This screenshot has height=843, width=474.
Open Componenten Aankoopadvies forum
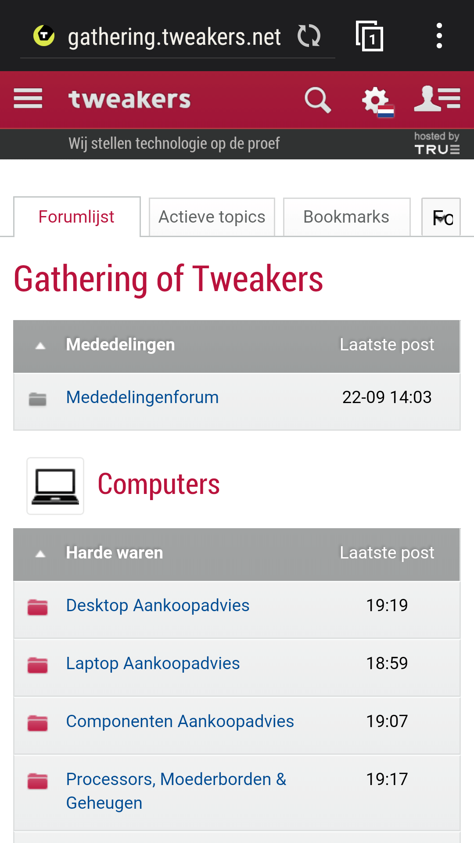tap(180, 721)
